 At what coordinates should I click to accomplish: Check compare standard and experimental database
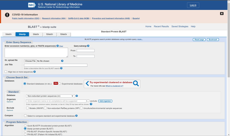[25, 116]
